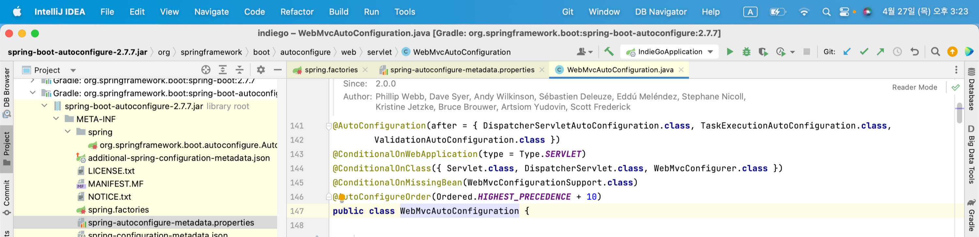This screenshot has width=979, height=237.
Task: Toggle Big Data Tools window on right
Action: [972, 155]
